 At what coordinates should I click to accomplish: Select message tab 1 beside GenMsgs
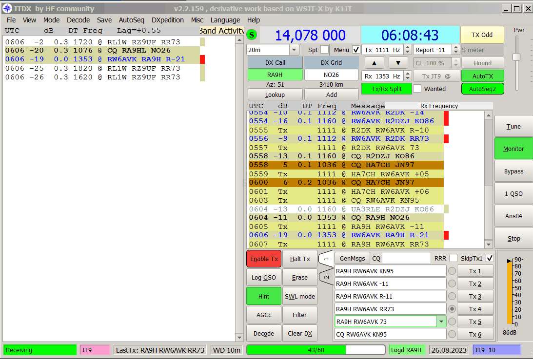pos(326,259)
